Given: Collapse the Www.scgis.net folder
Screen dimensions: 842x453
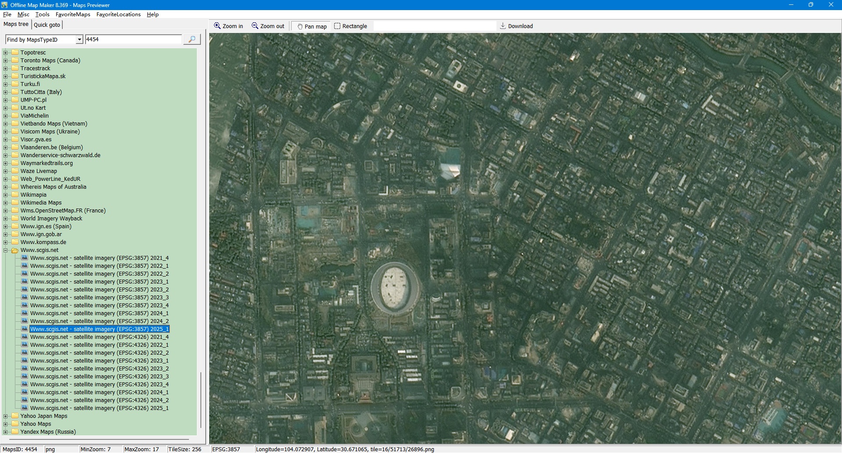Looking at the screenshot, I should 6,250.
